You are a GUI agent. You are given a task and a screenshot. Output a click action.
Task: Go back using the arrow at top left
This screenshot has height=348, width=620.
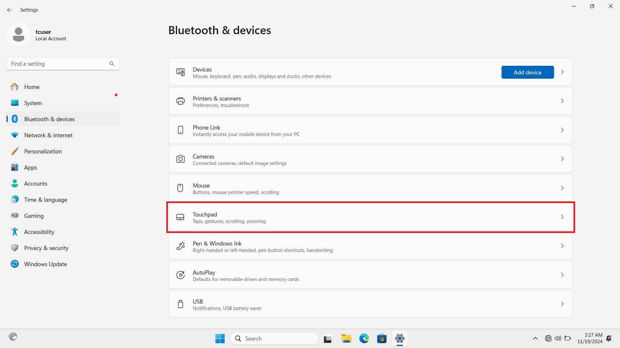[9, 10]
